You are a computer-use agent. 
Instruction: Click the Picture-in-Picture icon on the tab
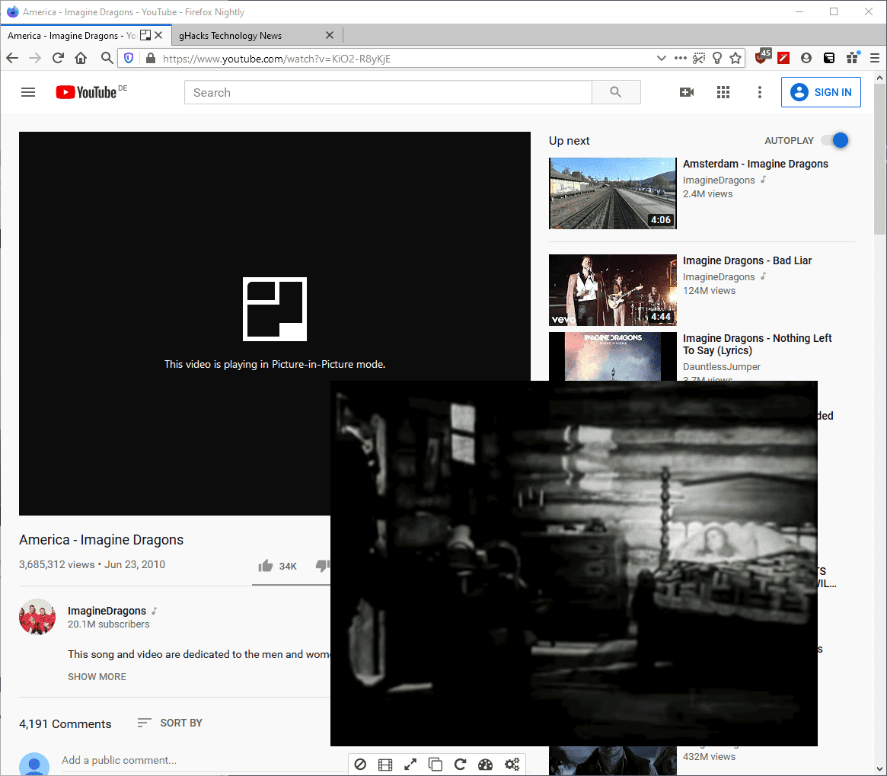click(145, 35)
